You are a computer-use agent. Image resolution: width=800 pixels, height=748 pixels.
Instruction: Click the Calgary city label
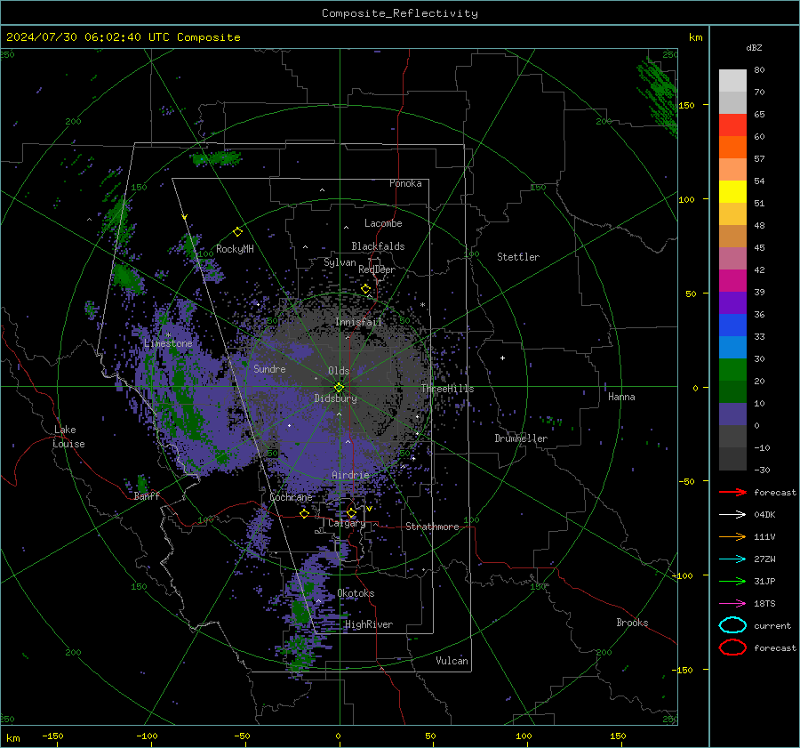[x=347, y=523]
